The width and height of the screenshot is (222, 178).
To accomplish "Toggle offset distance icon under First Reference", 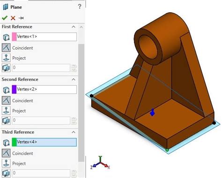I will tap(6, 68).
